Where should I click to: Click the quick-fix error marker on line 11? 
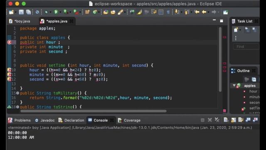[9, 75]
